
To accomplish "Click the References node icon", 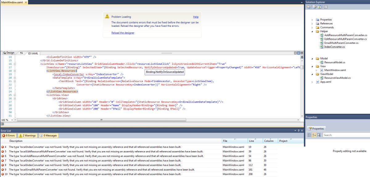I will click(x=318, y=23).
